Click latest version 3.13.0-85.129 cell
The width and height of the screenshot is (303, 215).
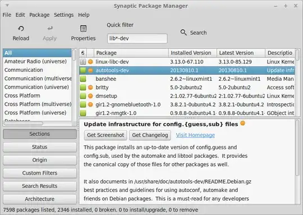coord(235,62)
